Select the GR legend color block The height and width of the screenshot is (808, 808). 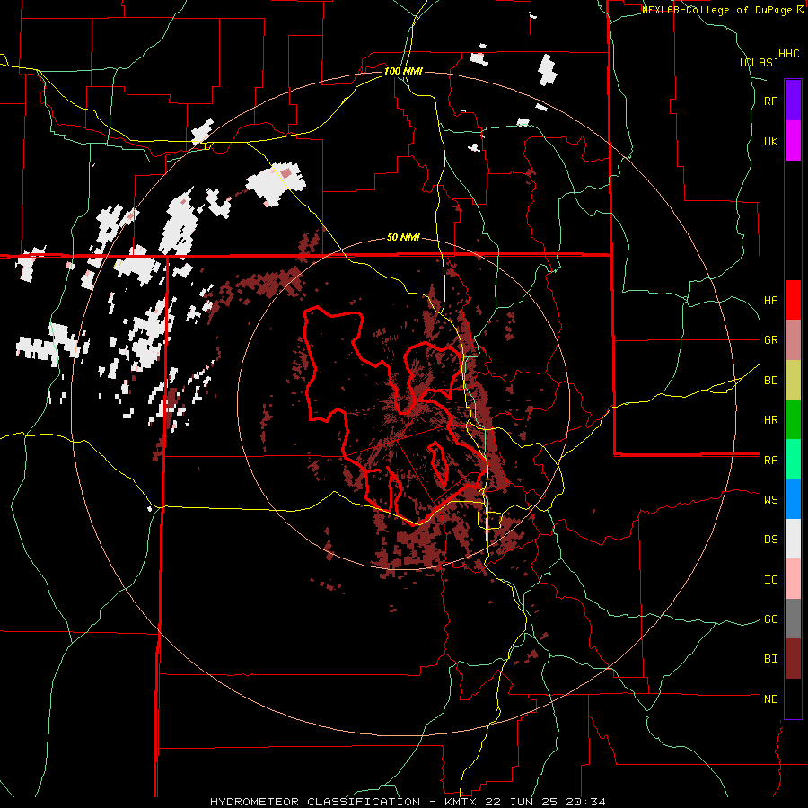tap(793, 340)
